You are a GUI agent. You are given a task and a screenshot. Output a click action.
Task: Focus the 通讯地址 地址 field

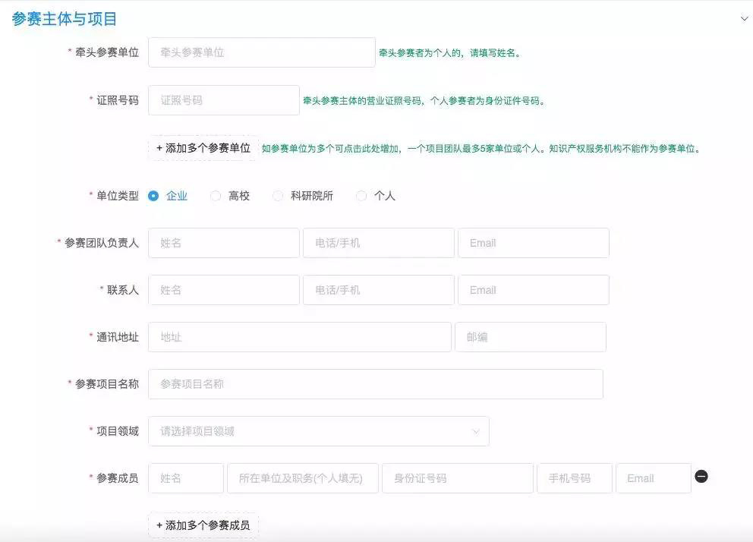pos(300,337)
